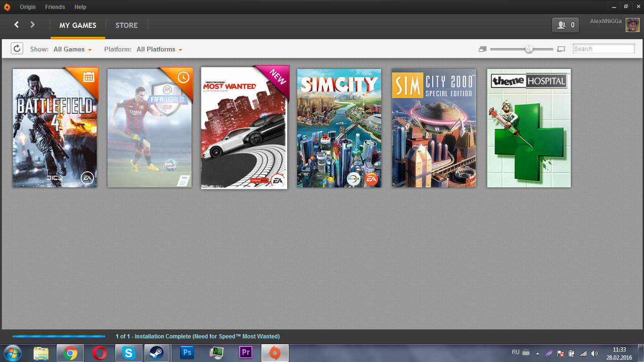The width and height of the screenshot is (644, 362).
Task: Click the Origin logo icon
Action: click(x=7, y=7)
